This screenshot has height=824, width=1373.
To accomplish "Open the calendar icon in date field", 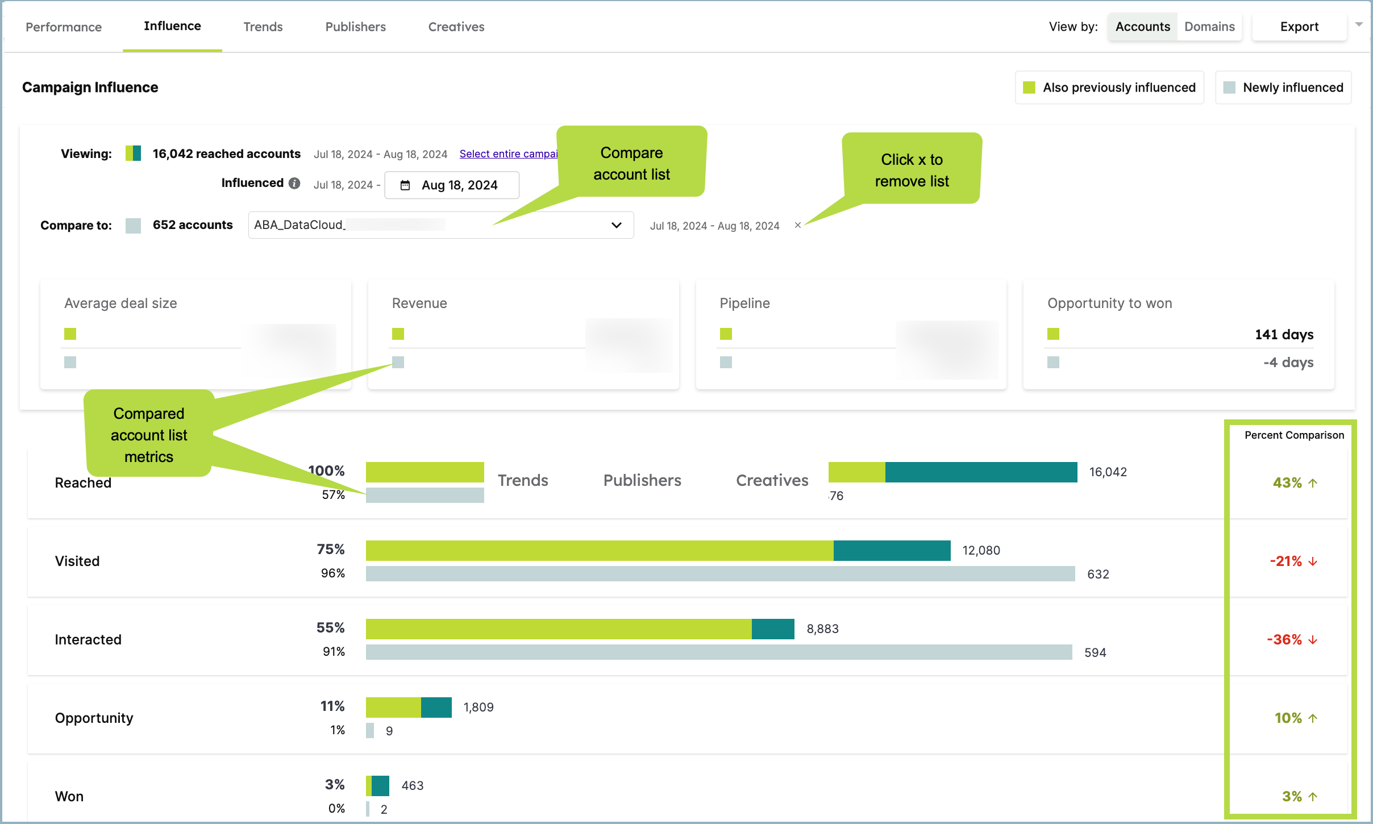I will (405, 185).
